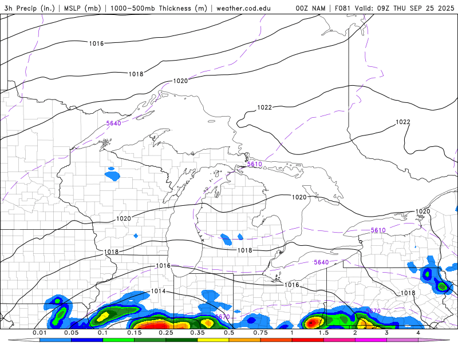
Task: Click the 'weather.cod.edu' source text
Action: coord(244,8)
